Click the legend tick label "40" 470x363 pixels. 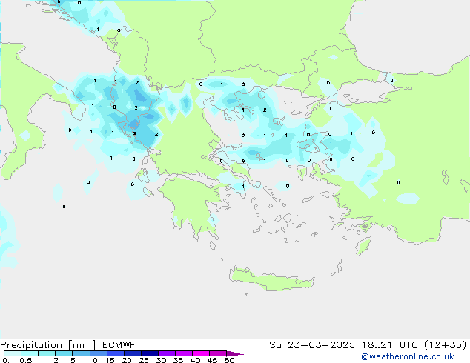click(x=195, y=360)
